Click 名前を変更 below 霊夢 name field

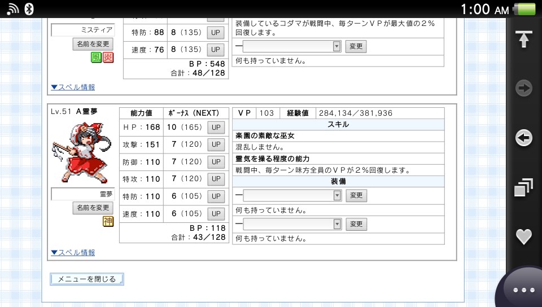[x=93, y=208]
